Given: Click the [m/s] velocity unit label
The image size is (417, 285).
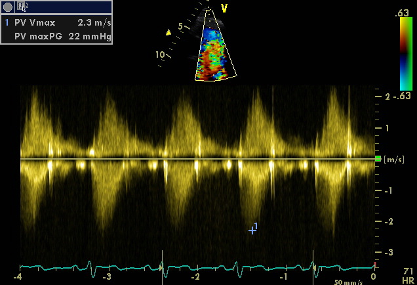Looking at the screenshot, I should (x=393, y=160).
